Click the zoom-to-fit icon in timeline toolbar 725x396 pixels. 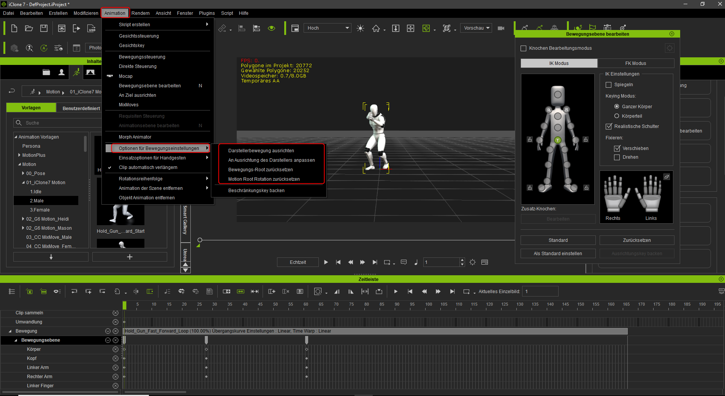point(318,292)
